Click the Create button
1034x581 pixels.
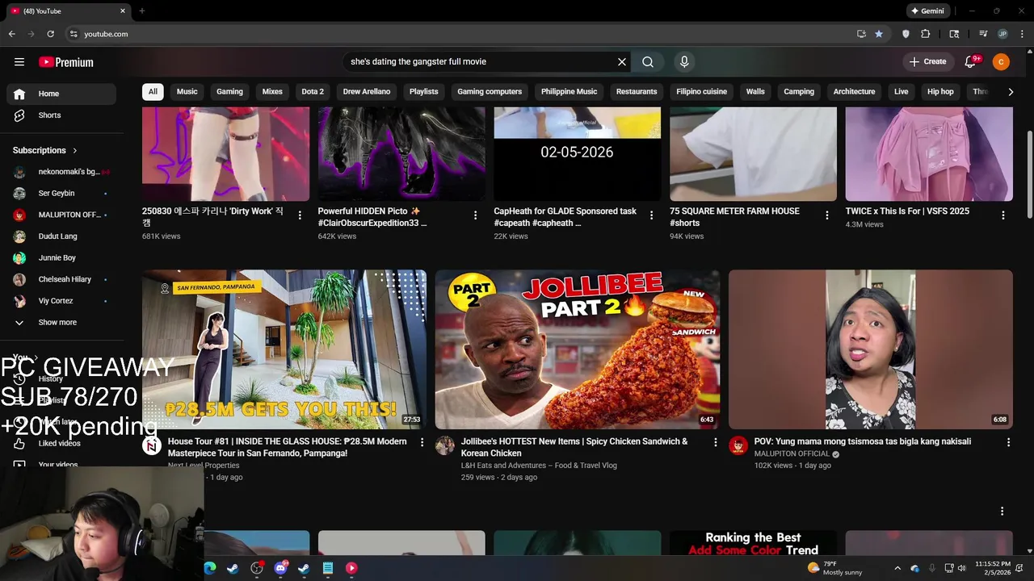pyautogui.click(x=927, y=62)
